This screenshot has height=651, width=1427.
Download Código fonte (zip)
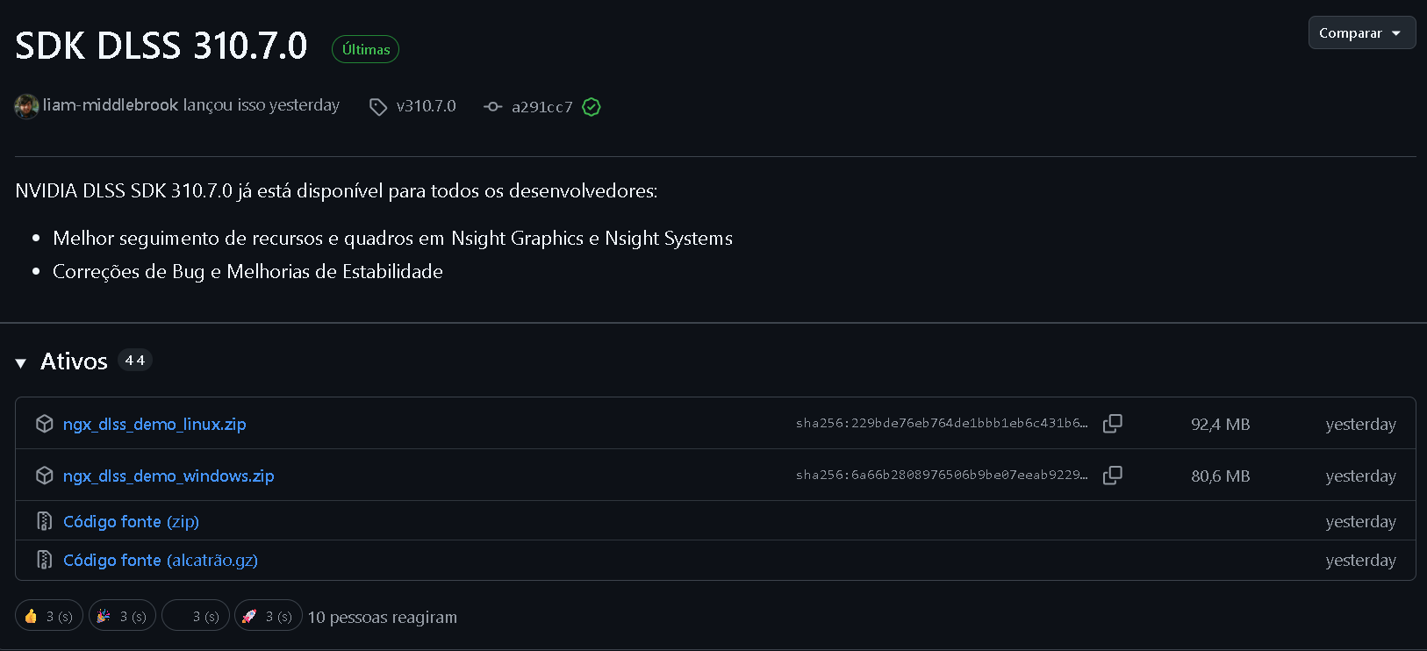[132, 521]
